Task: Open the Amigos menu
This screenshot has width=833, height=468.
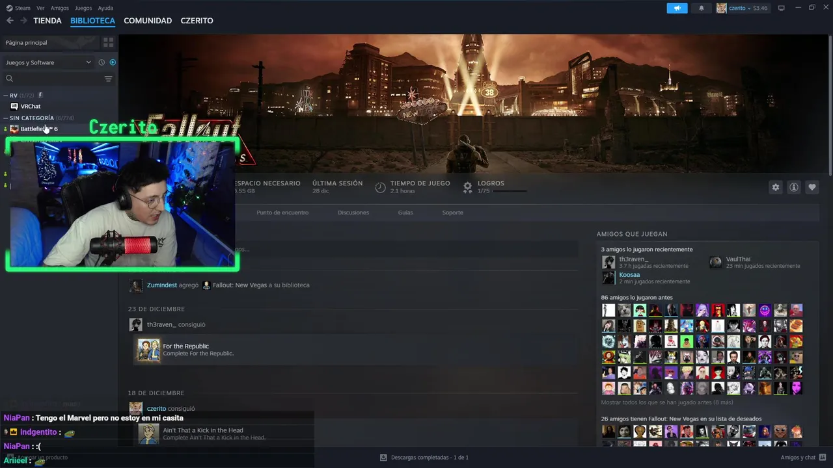Action: 60,8
